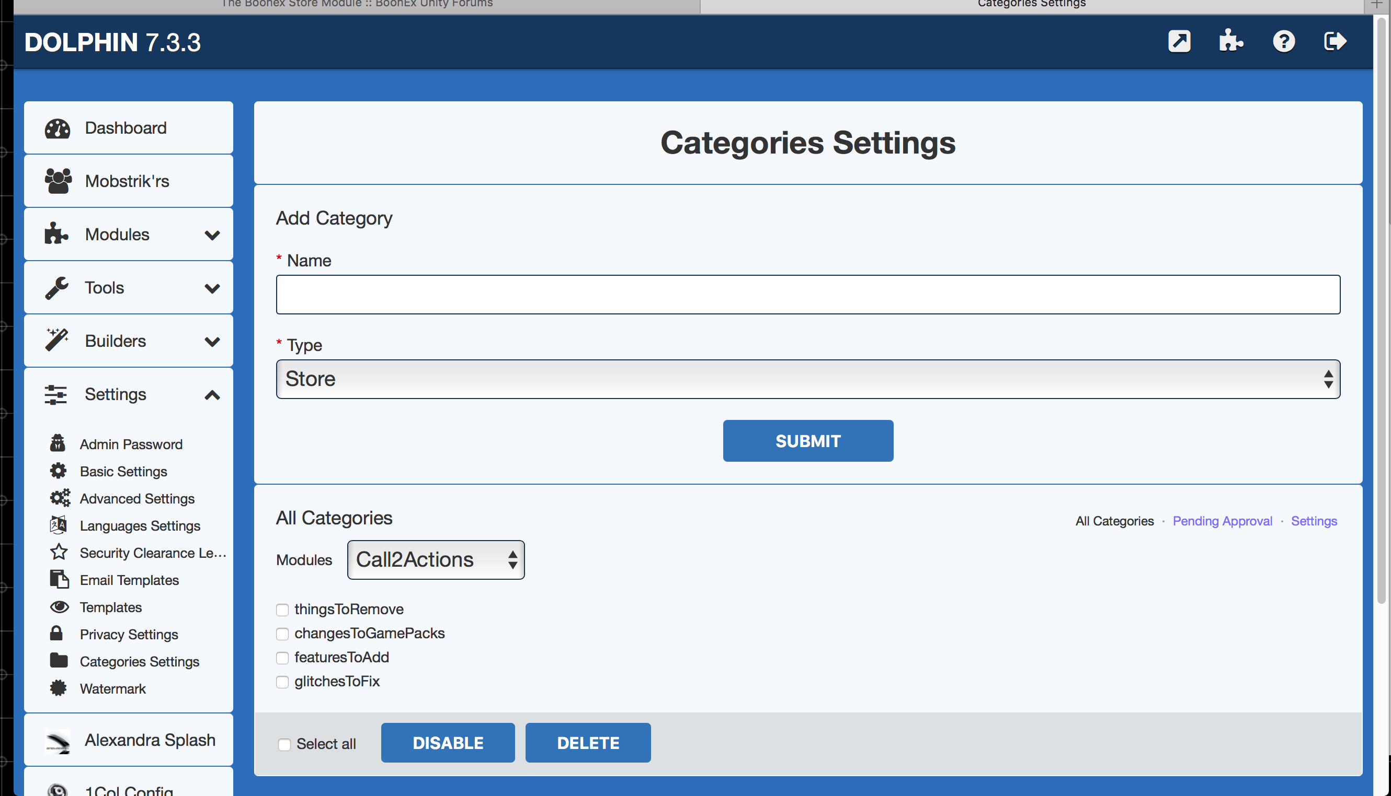This screenshot has height=796, width=1391.
Task: Open the help question mark icon
Action: [x=1283, y=42]
